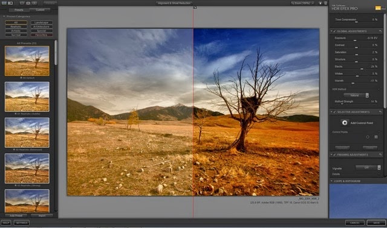Open the HDR Method Natural dropdown
The image size is (387, 228).
[x=356, y=95]
